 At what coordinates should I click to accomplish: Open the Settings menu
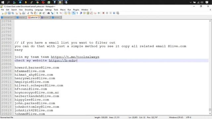(x=48, y=10)
